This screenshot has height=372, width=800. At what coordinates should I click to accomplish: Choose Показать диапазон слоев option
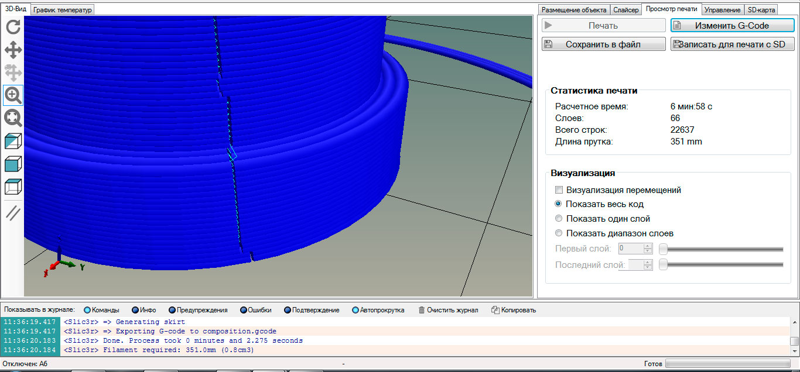tap(559, 233)
